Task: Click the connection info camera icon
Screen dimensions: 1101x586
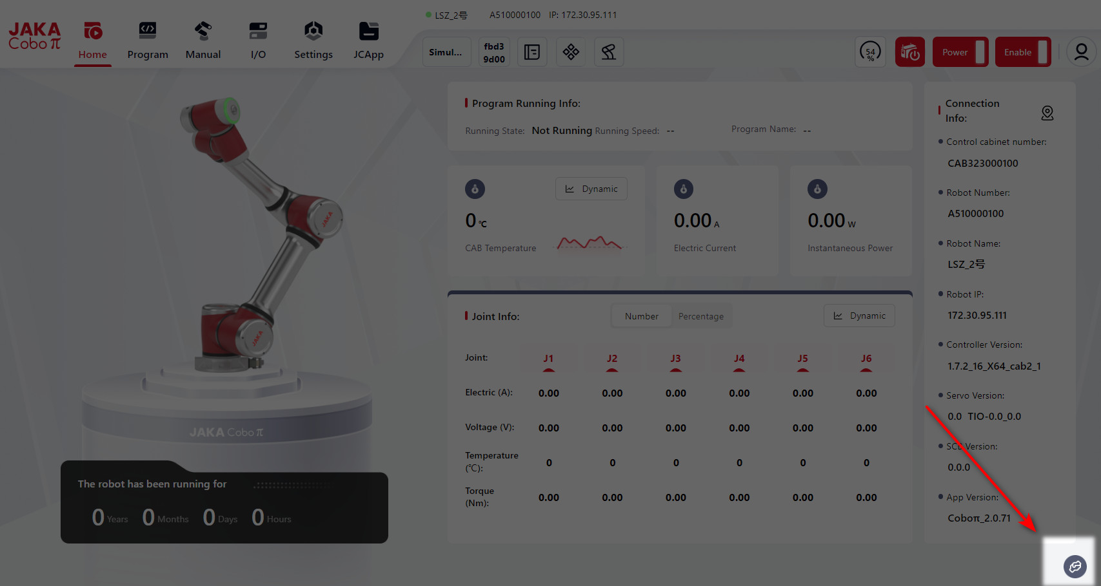Action: click(1047, 113)
